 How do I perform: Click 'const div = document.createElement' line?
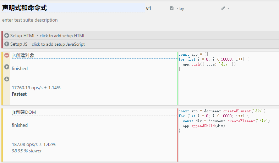(x=226, y=121)
